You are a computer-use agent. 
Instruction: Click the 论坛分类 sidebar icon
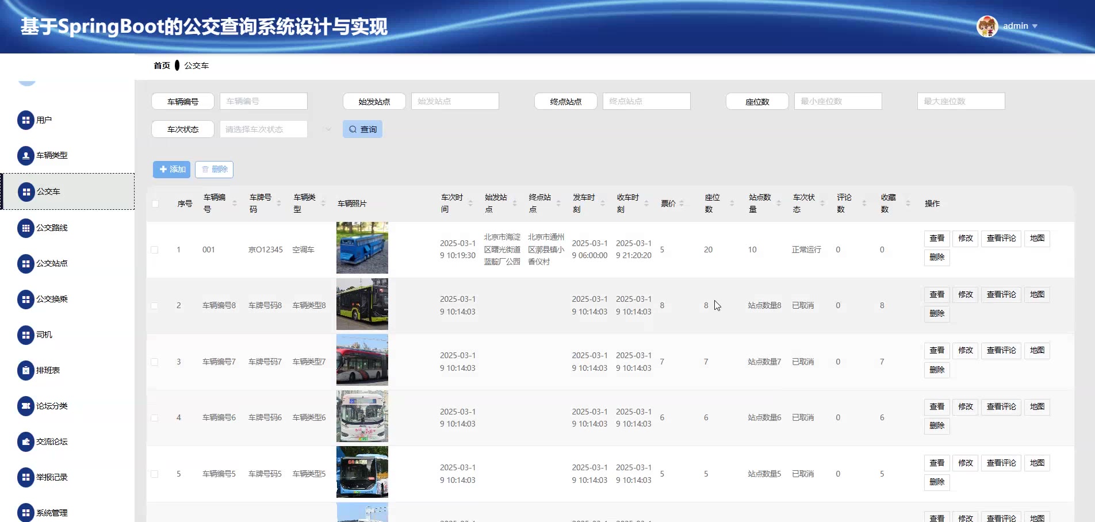coord(25,406)
